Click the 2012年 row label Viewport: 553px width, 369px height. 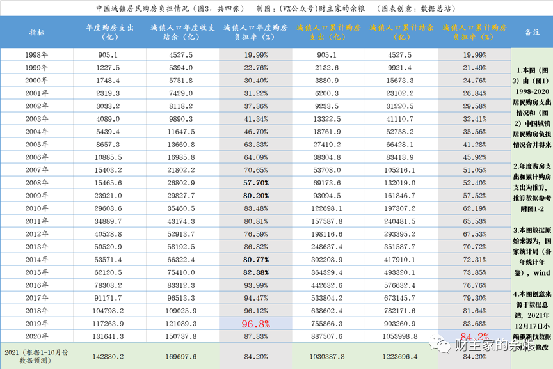coord(36,234)
